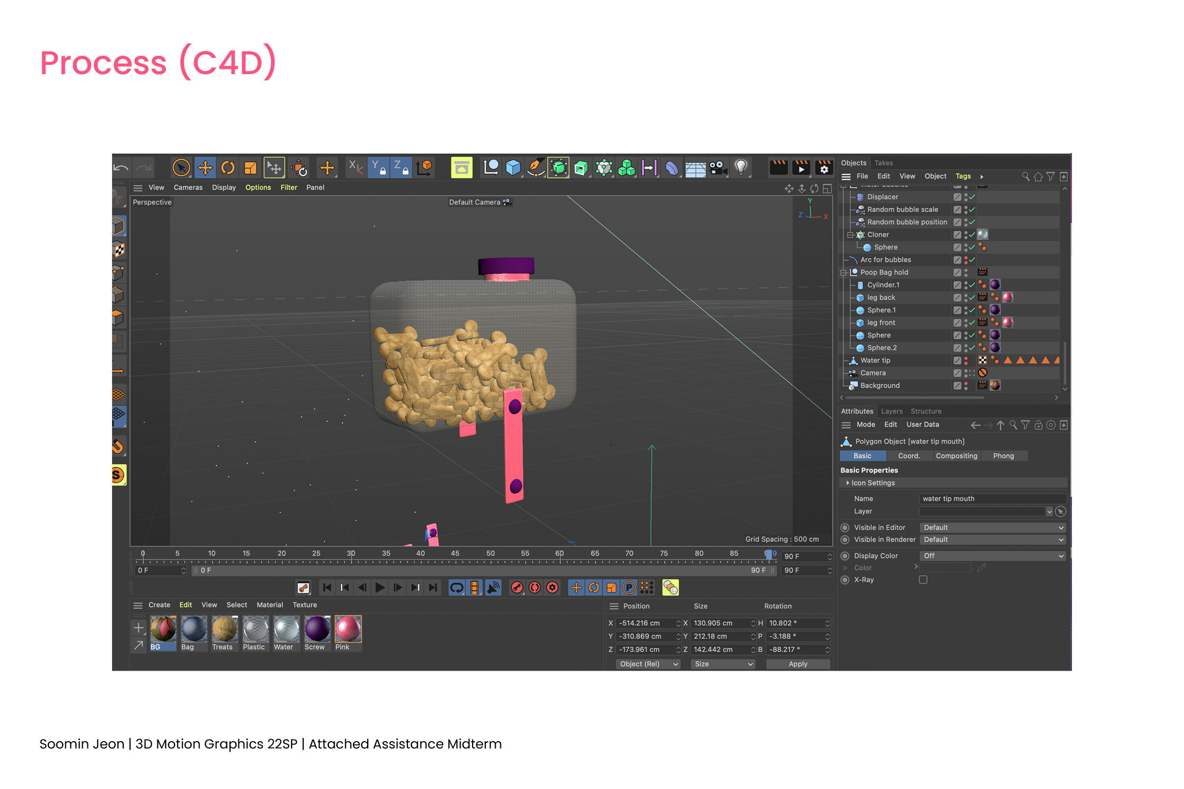Open the Takes tab
The width and height of the screenshot is (1184, 789).
pyautogui.click(x=884, y=163)
